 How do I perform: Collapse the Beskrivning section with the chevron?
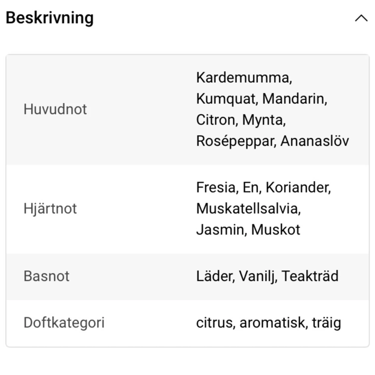click(361, 18)
